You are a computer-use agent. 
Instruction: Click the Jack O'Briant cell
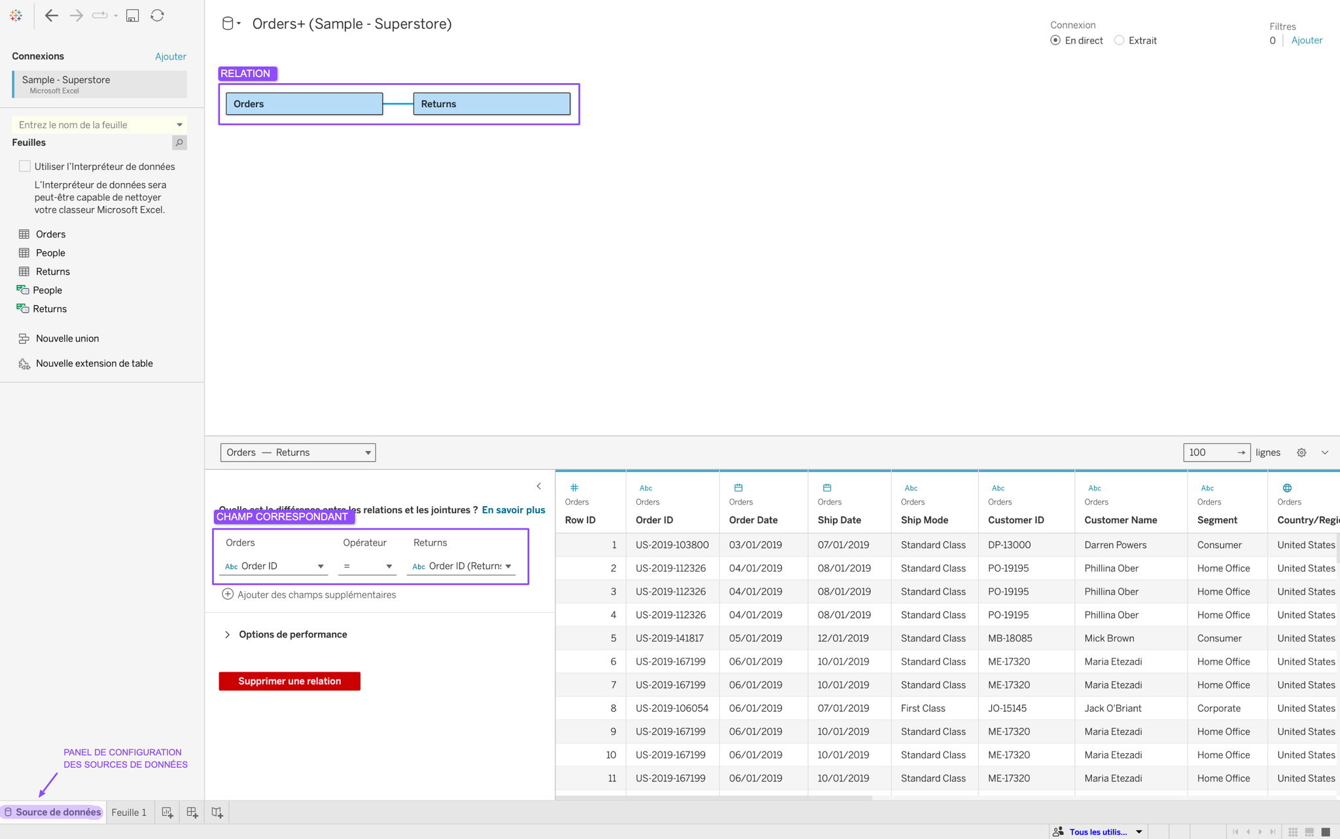click(x=1131, y=708)
